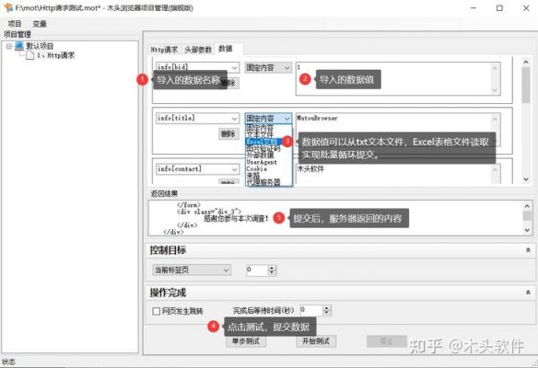Open the 固定内容 dropdown in info[bid] row

click(x=268, y=67)
